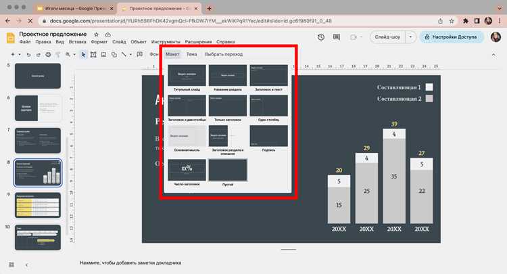This screenshot has width=507, height=274.
Task: Open the Файл menu
Action: pyautogui.click(x=25, y=42)
